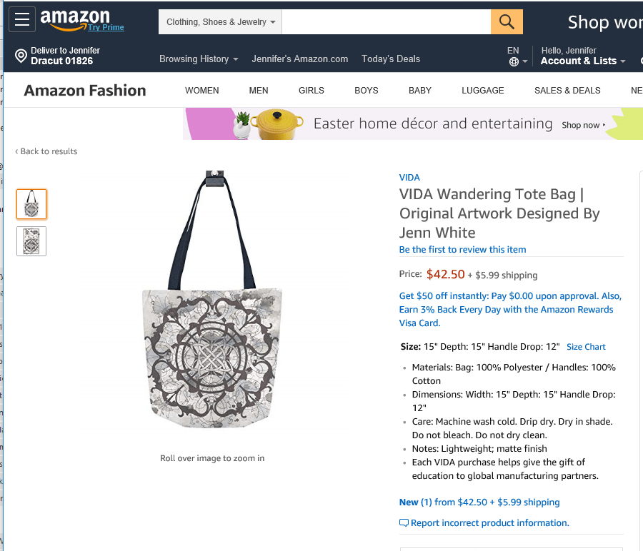643x551 pixels.
Task: Open the LUGGAGE category menu
Action: 483,91
